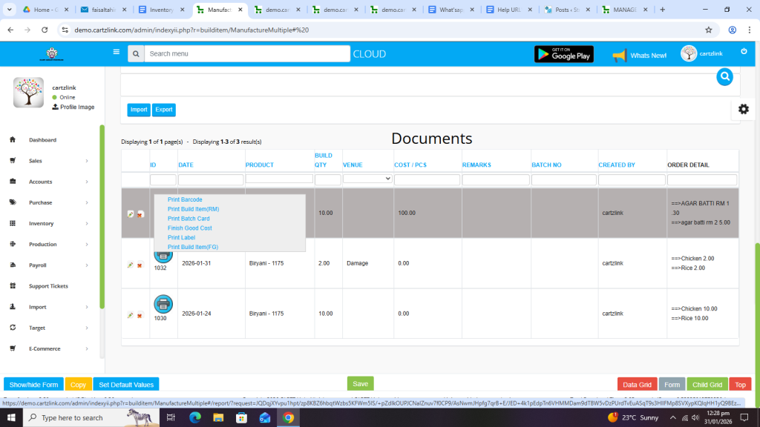Click the red delete icon for record 1030
The width and height of the screenshot is (760, 427).
click(140, 315)
